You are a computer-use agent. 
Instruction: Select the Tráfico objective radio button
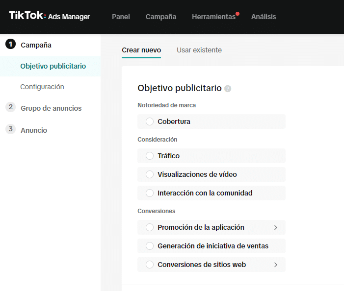tap(150, 156)
